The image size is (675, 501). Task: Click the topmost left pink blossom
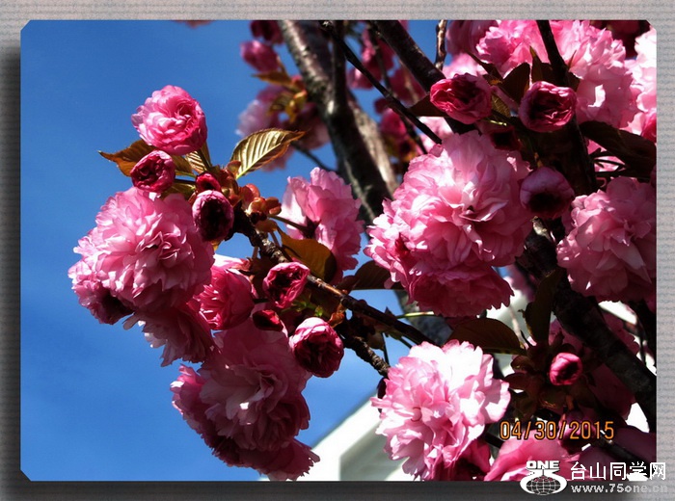[x=170, y=119]
